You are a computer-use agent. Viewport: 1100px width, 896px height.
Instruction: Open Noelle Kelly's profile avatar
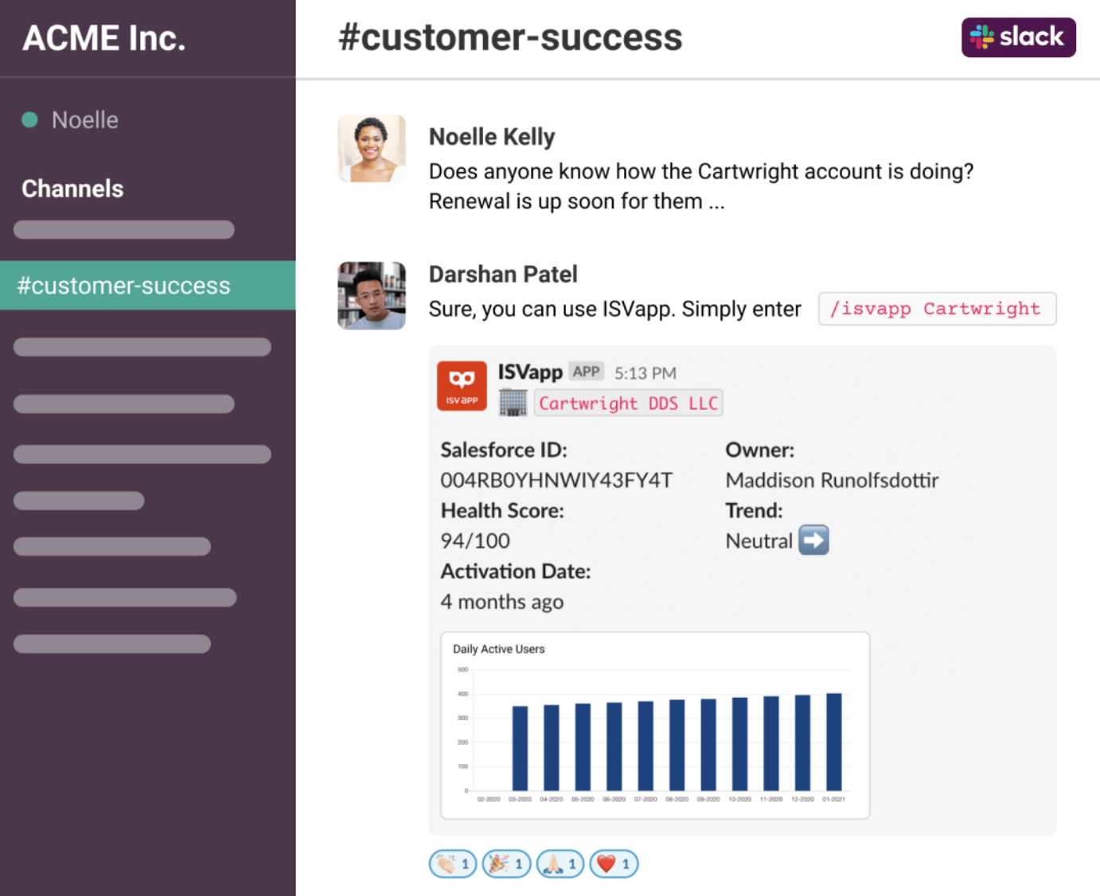point(372,148)
